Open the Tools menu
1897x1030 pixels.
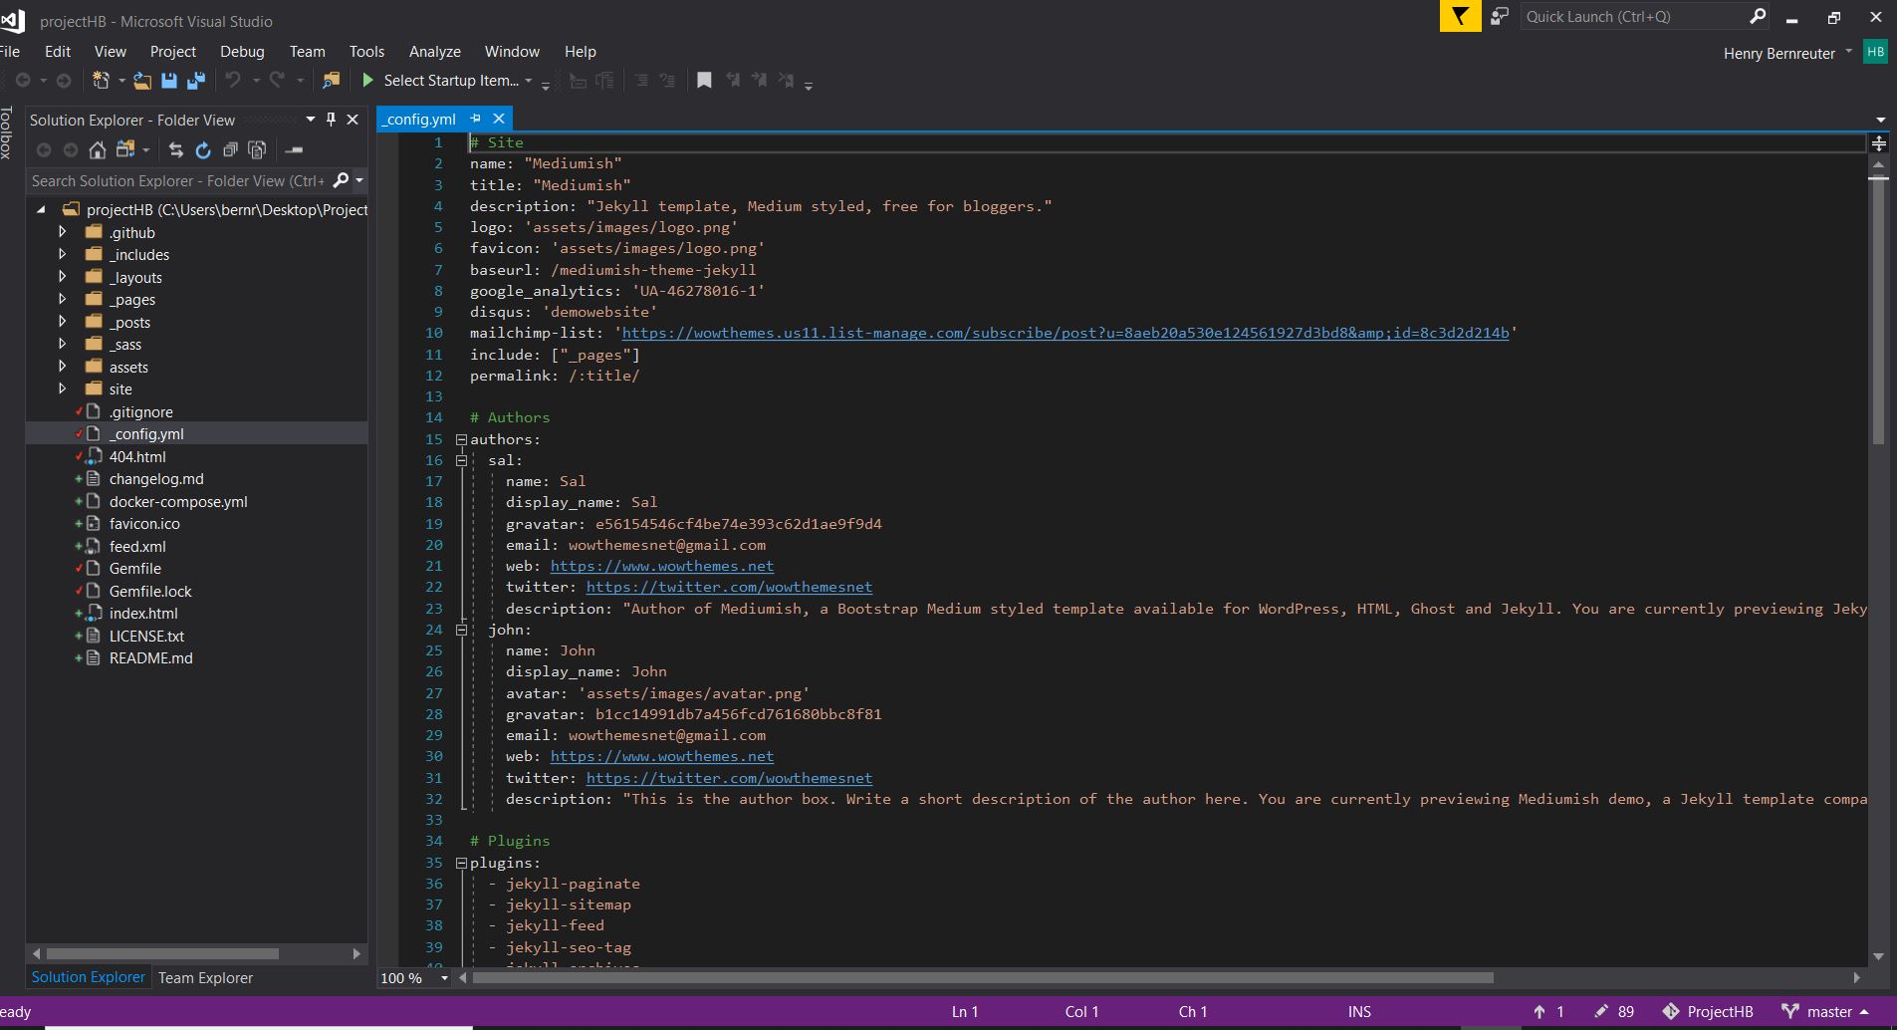click(x=366, y=52)
